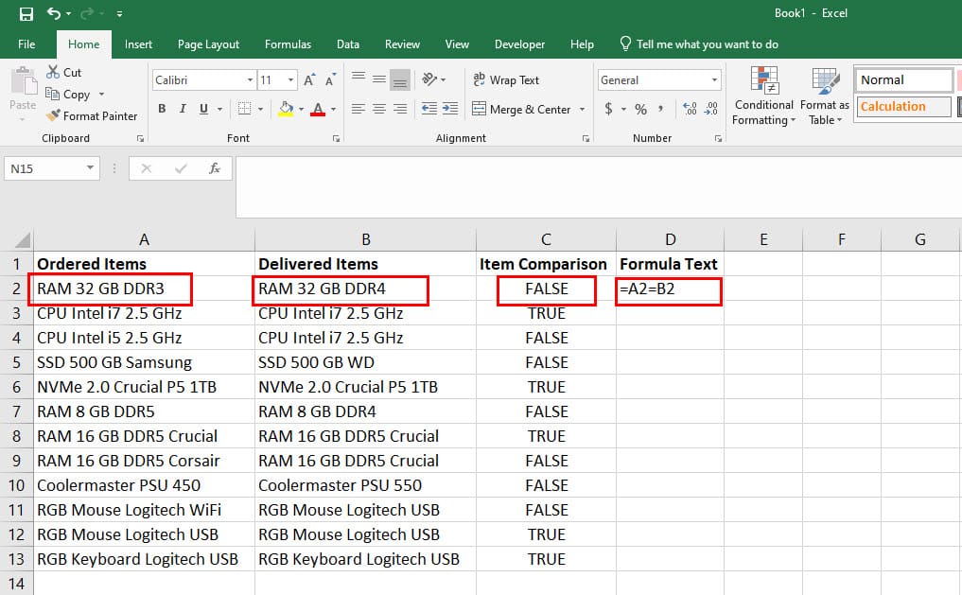Image resolution: width=962 pixels, height=595 pixels.
Task: Click Decrease Indent icon
Action: [429, 109]
